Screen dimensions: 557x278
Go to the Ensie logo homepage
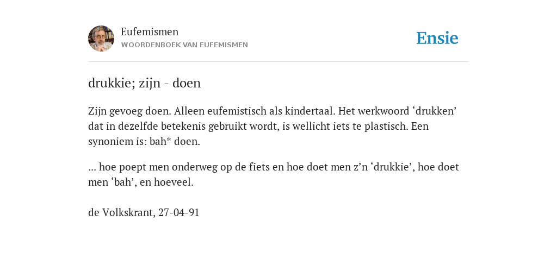tap(437, 39)
